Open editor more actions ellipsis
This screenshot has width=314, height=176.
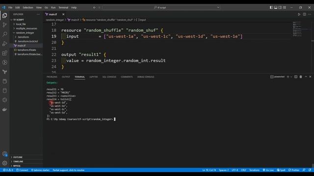click(310, 14)
